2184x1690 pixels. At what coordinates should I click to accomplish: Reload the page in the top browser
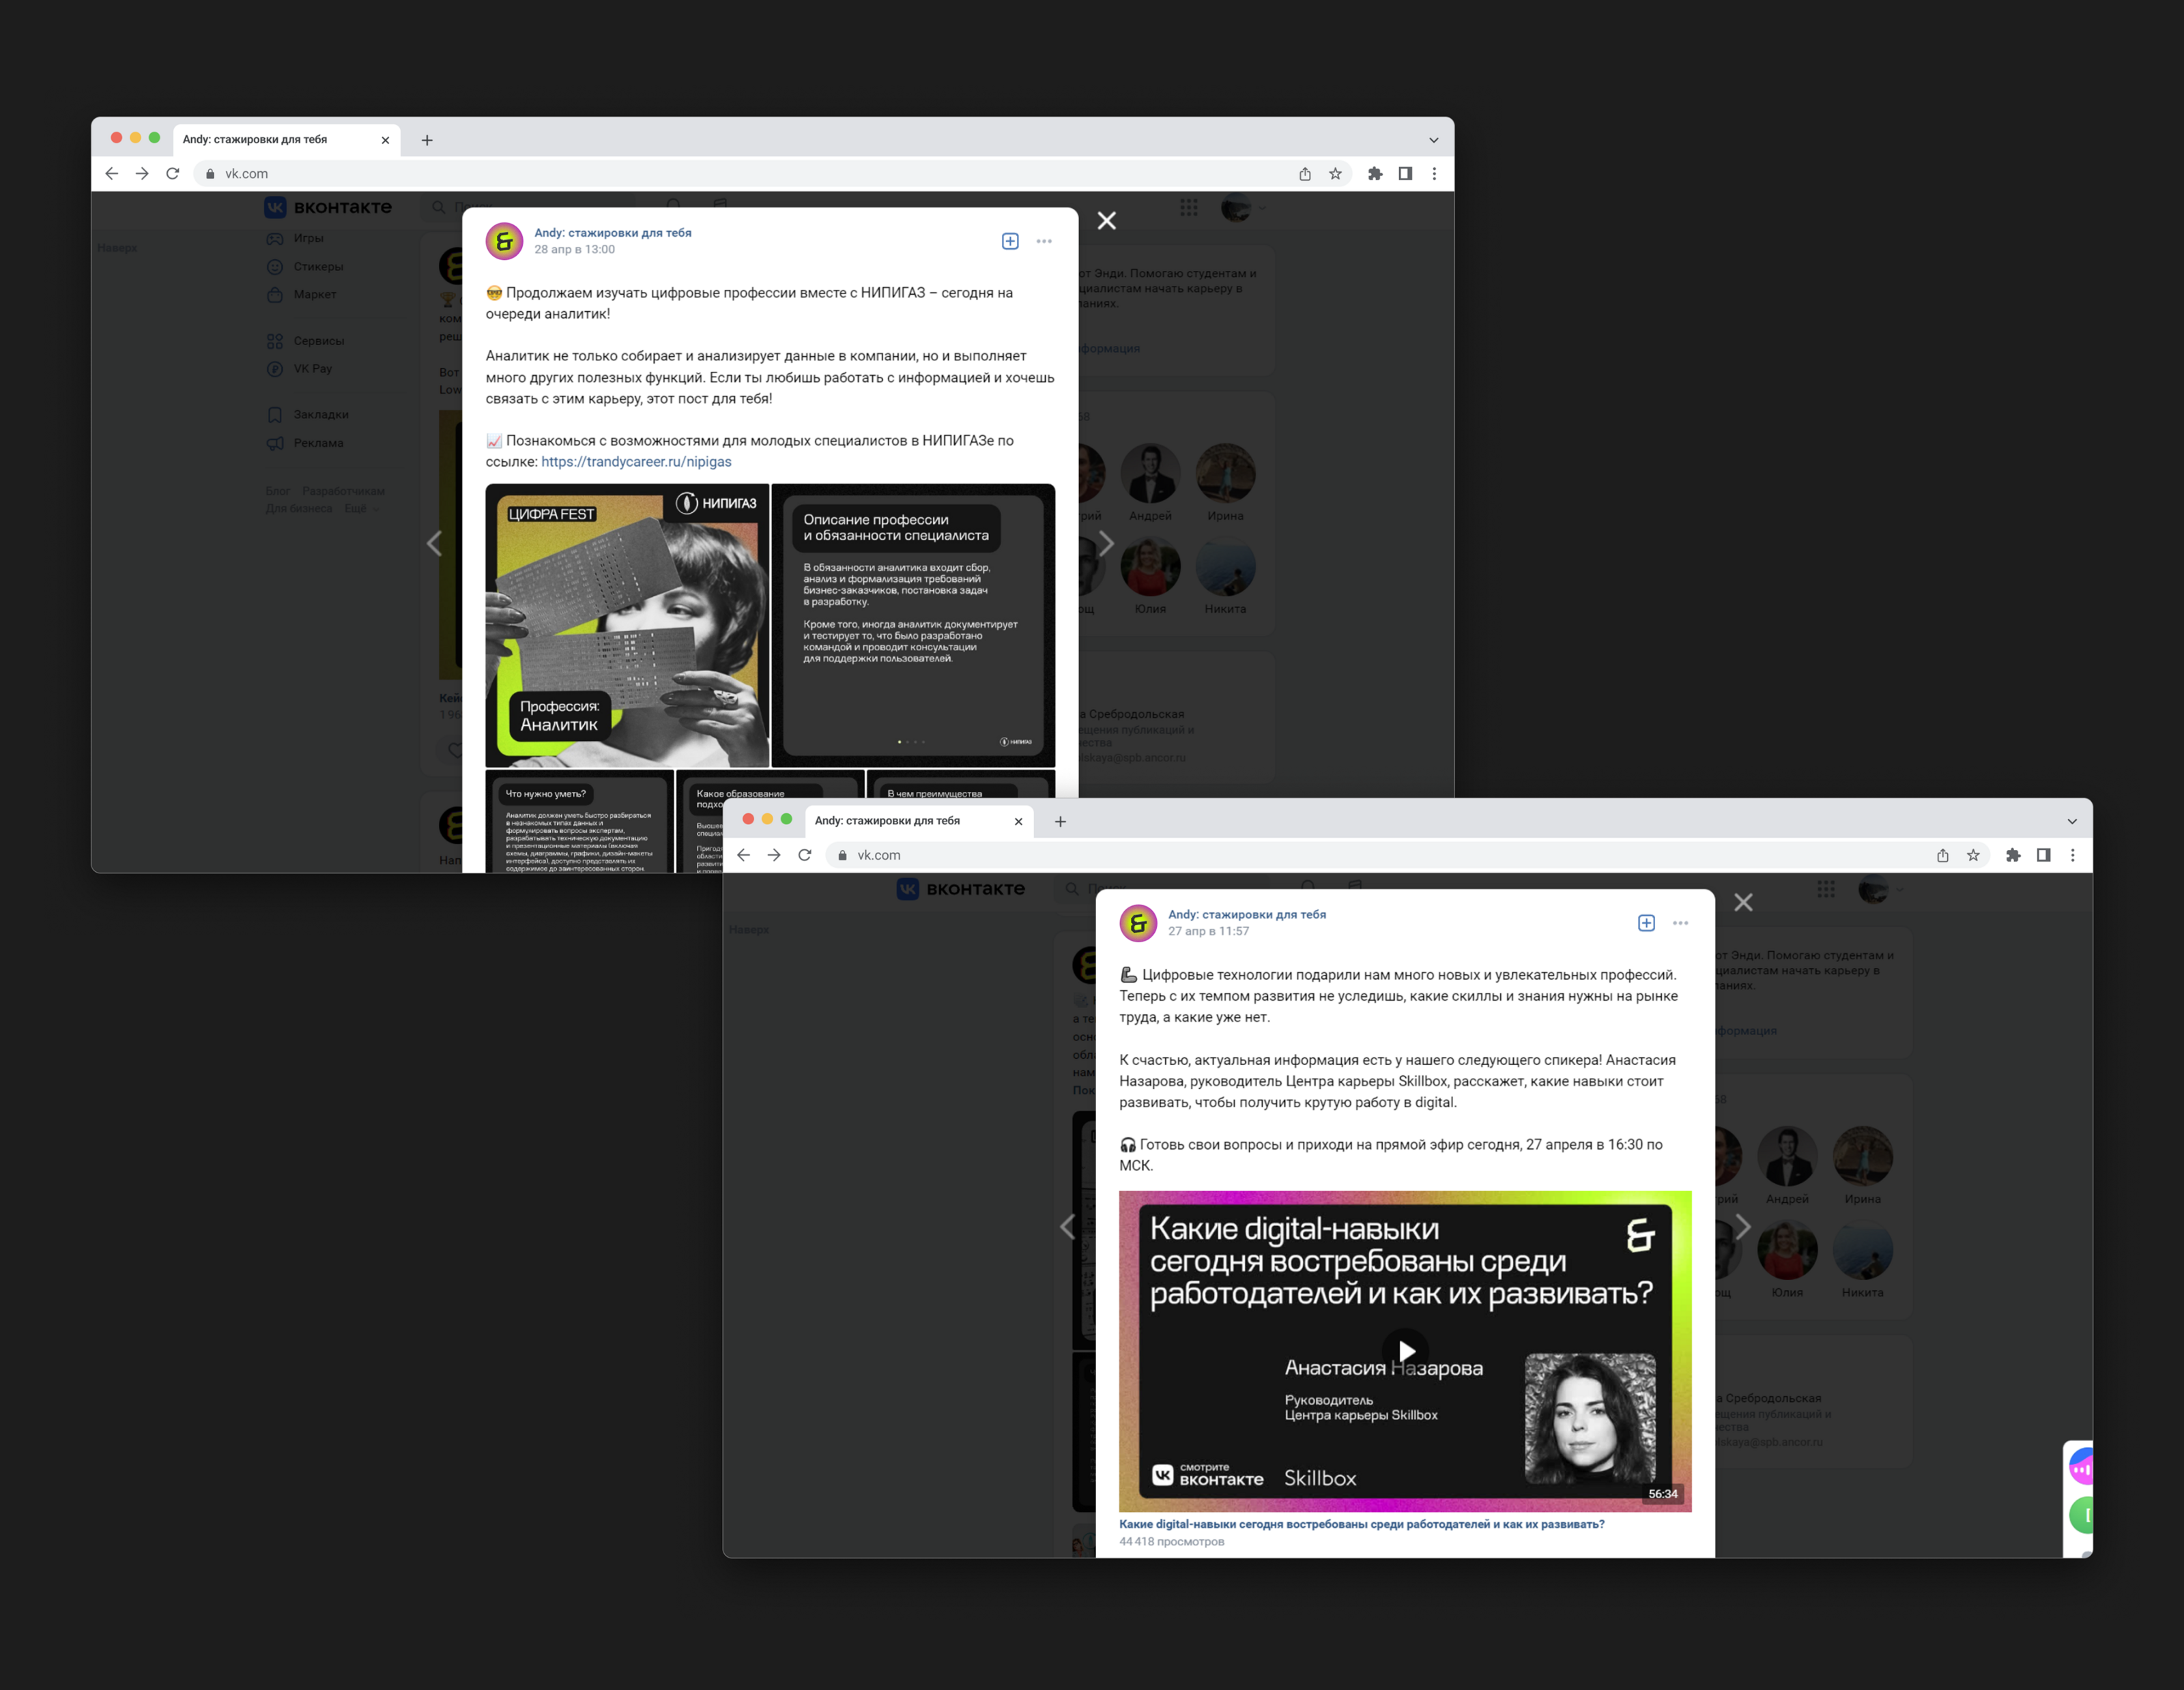172,174
